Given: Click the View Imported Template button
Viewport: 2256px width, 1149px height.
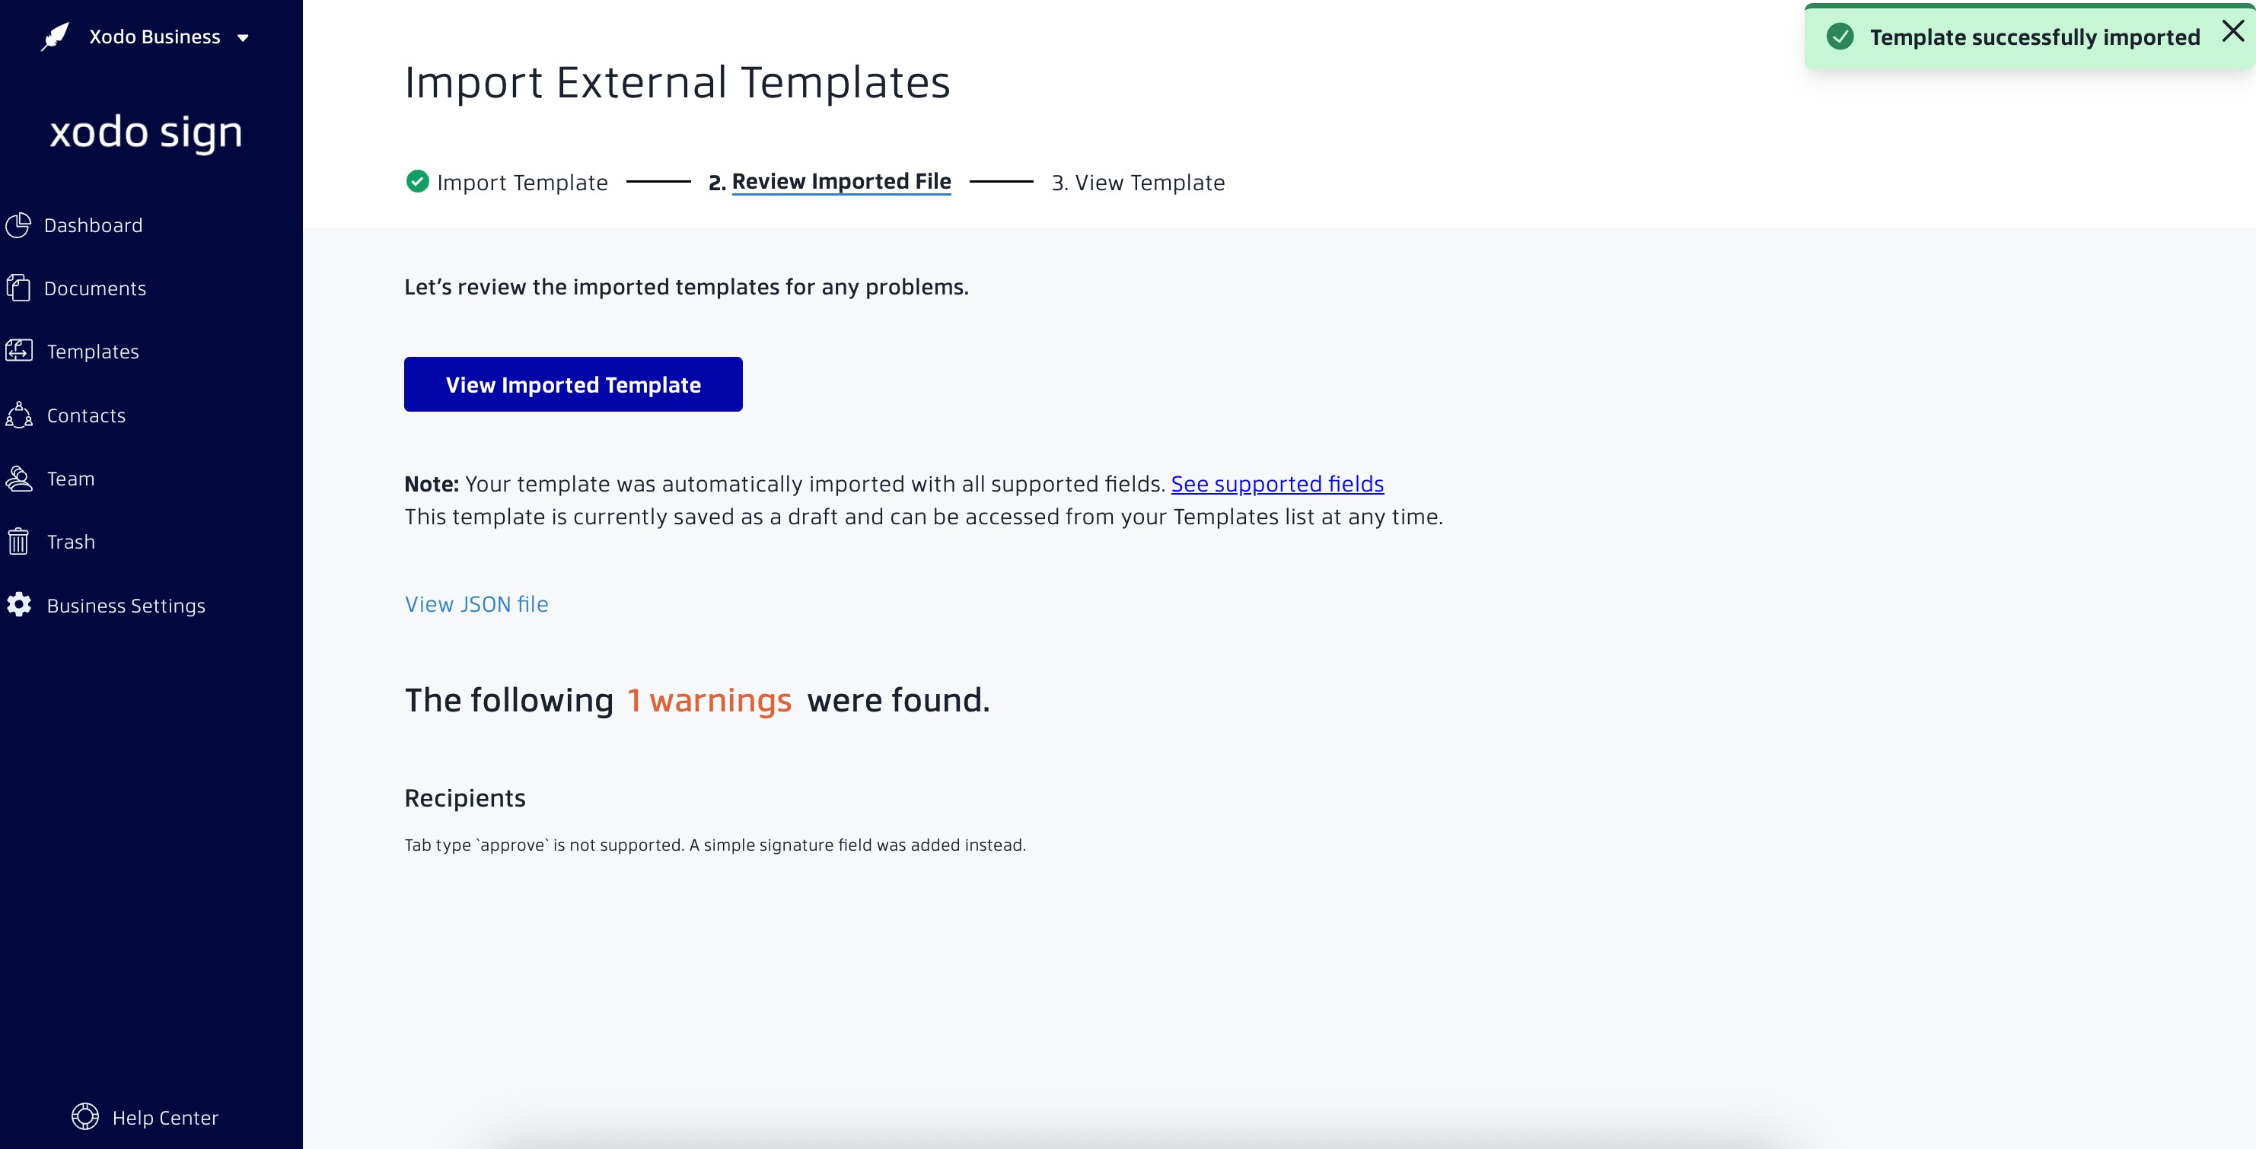Looking at the screenshot, I should pyautogui.click(x=573, y=384).
